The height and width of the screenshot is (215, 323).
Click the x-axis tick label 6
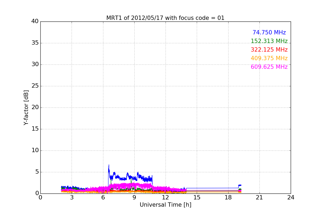(x=103, y=197)
